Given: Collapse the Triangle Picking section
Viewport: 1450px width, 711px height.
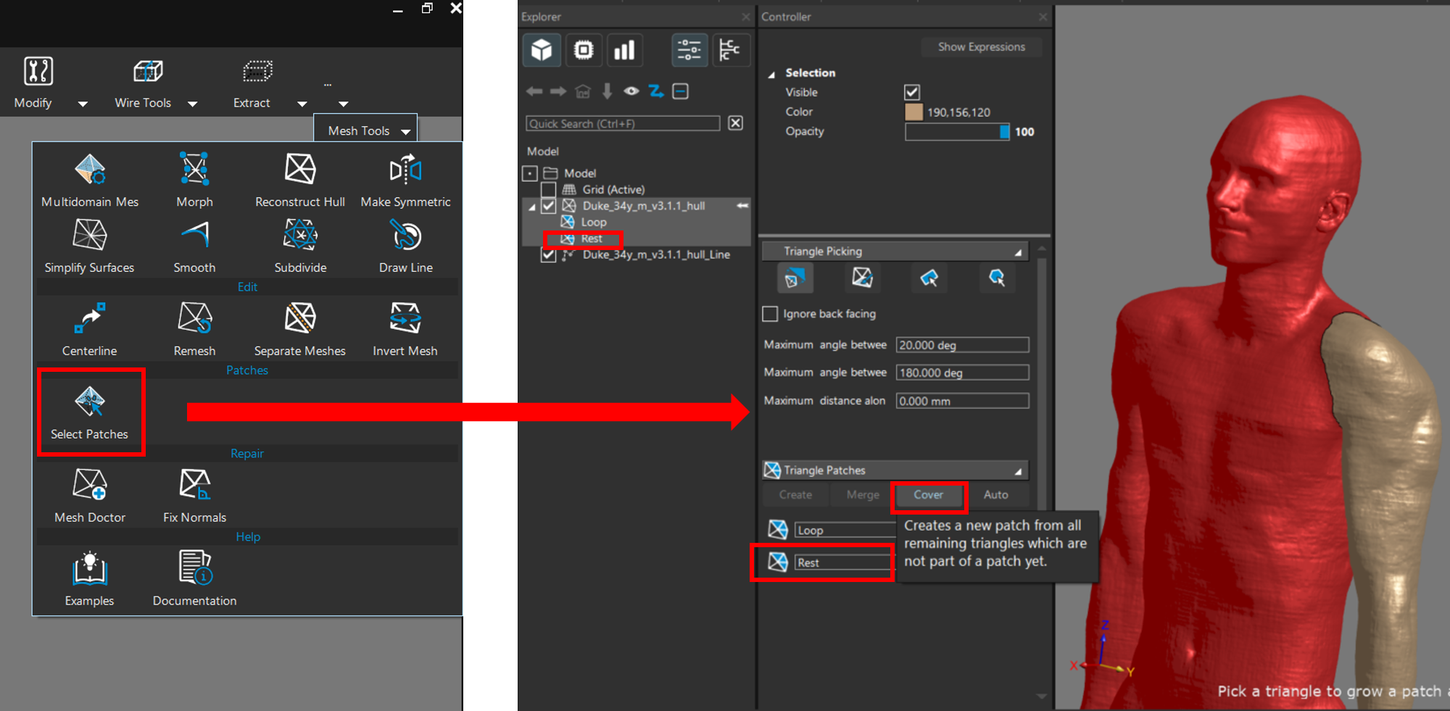Looking at the screenshot, I should click(x=1018, y=251).
